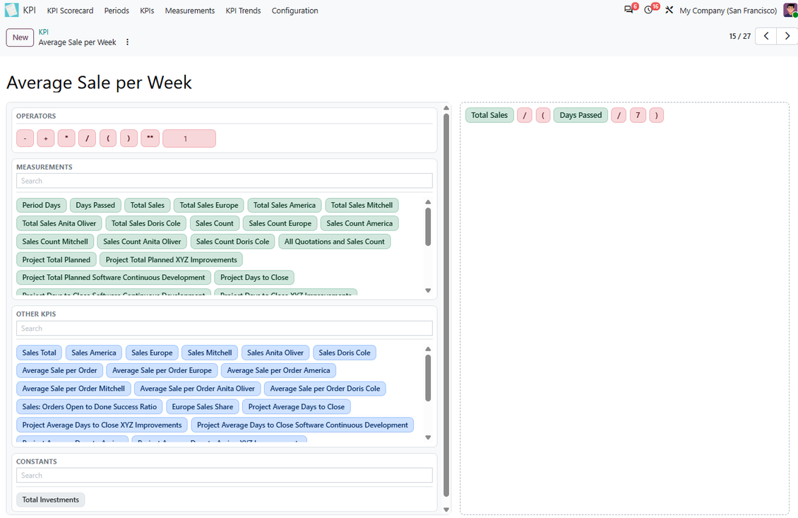This screenshot has height=518, width=798.
Task: Select the 7 chip in the formula
Action: (x=638, y=115)
